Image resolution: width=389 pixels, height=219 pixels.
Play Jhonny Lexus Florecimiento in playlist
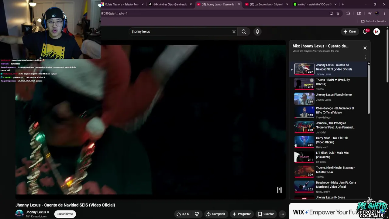click(x=330, y=99)
